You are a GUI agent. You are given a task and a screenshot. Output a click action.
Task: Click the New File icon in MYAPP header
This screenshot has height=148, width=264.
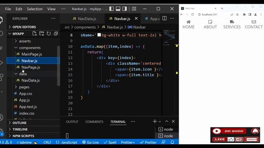35,34
